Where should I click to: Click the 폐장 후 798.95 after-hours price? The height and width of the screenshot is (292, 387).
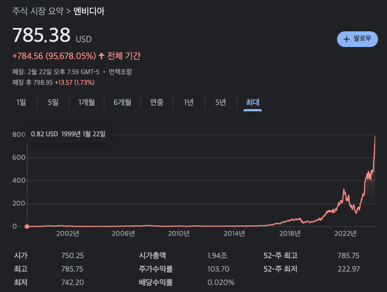coord(33,82)
